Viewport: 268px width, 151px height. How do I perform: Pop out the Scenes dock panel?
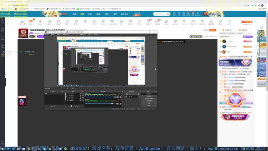(63, 92)
